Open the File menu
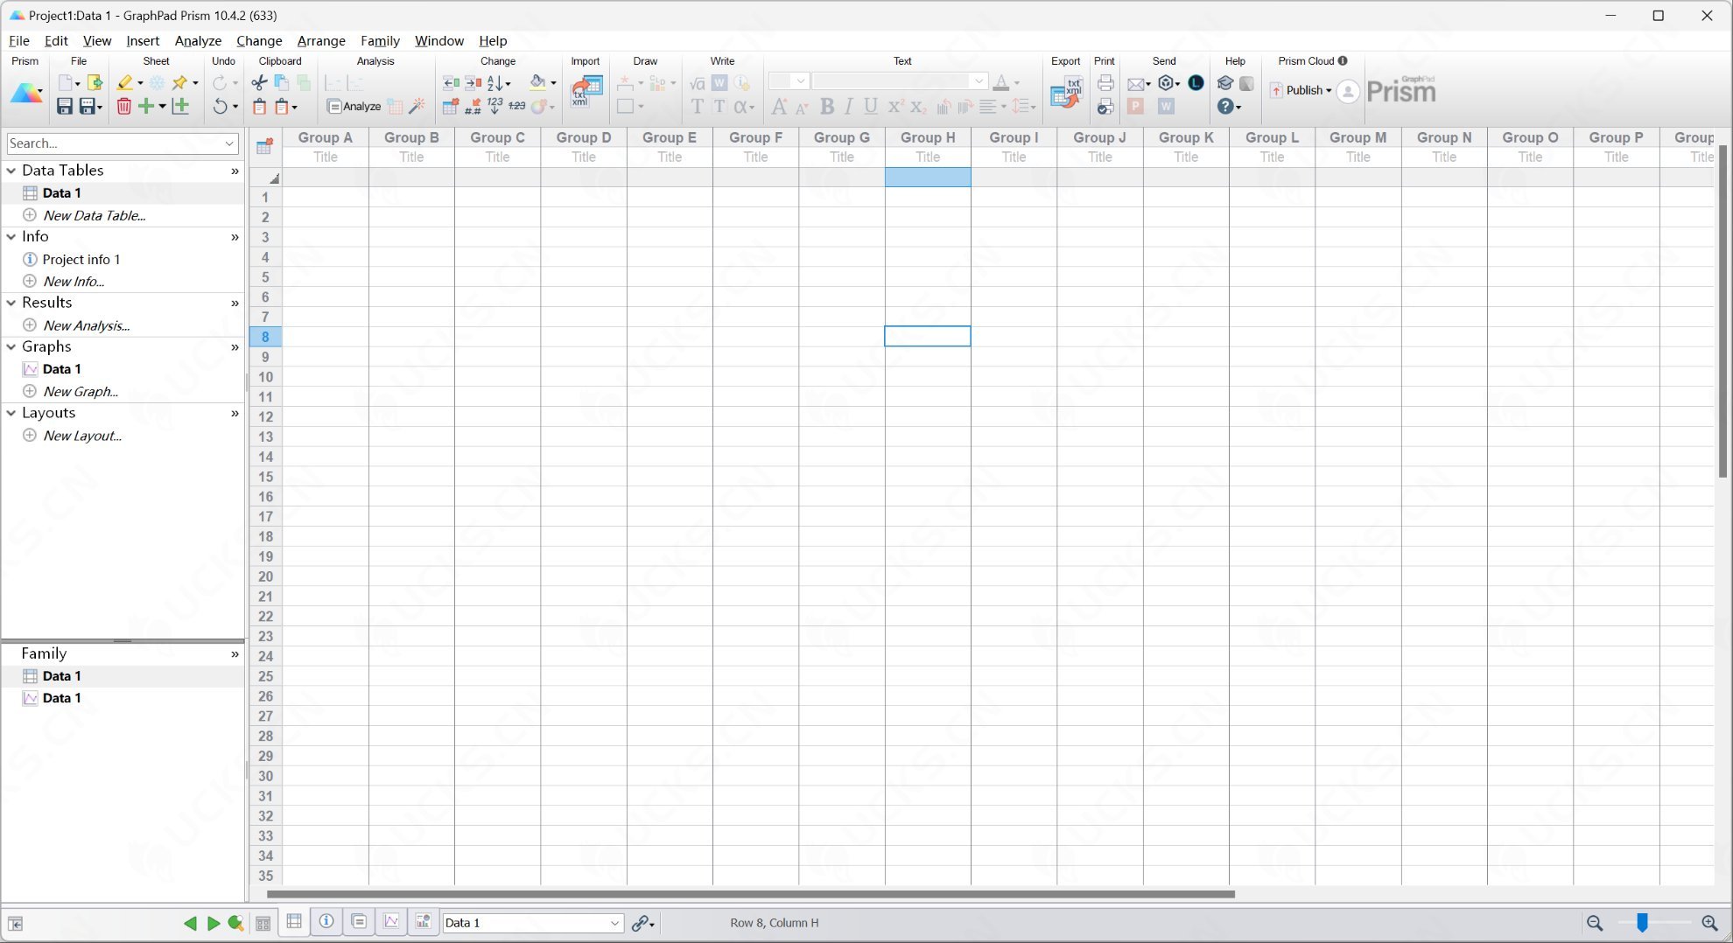Image resolution: width=1733 pixels, height=943 pixels. pyautogui.click(x=19, y=41)
